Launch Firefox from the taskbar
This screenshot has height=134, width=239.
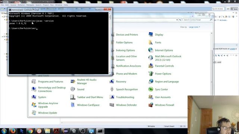(x=13, y=131)
